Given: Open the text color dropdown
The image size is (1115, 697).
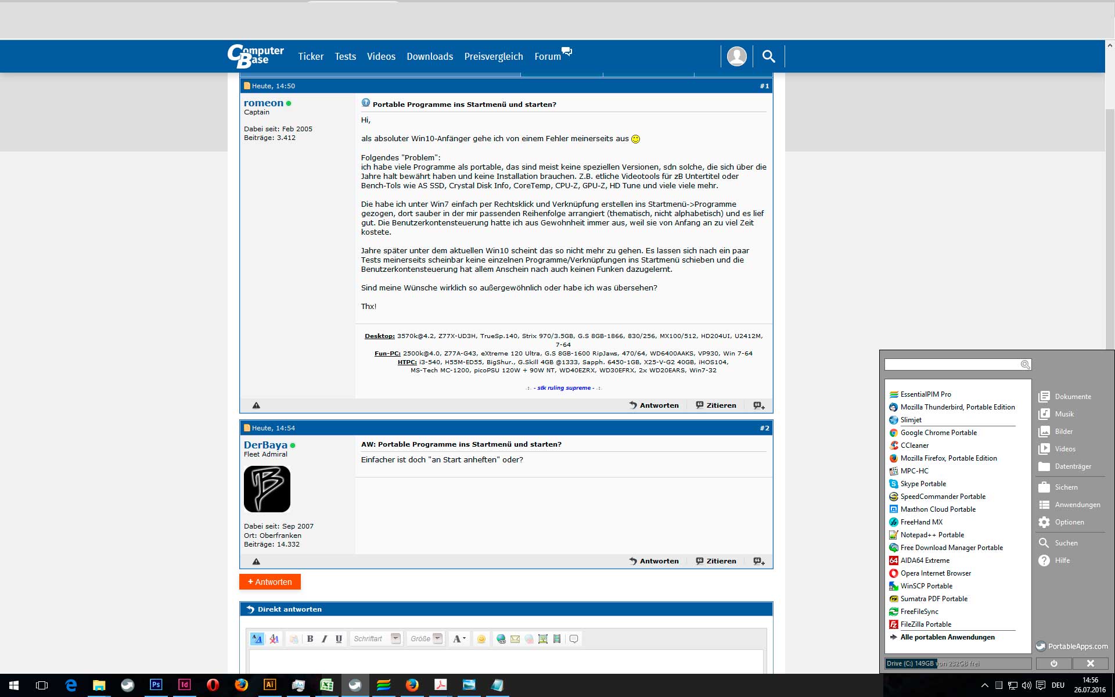Looking at the screenshot, I should tap(459, 639).
